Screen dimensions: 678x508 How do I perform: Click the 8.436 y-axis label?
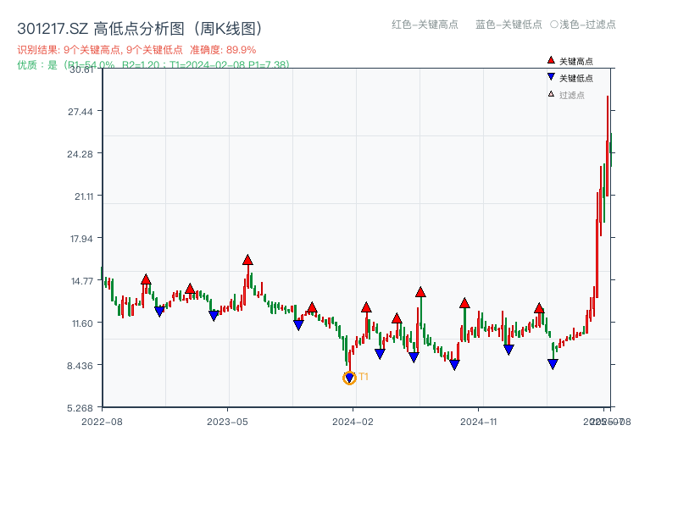coord(80,366)
